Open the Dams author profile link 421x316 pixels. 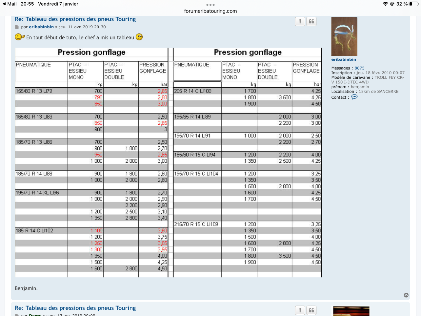[35, 315]
